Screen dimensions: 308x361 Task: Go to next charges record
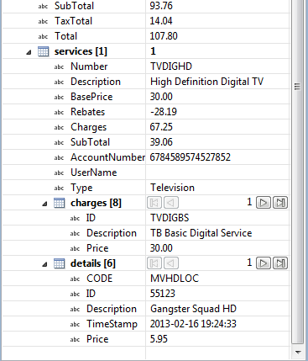pyautogui.click(x=264, y=203)
